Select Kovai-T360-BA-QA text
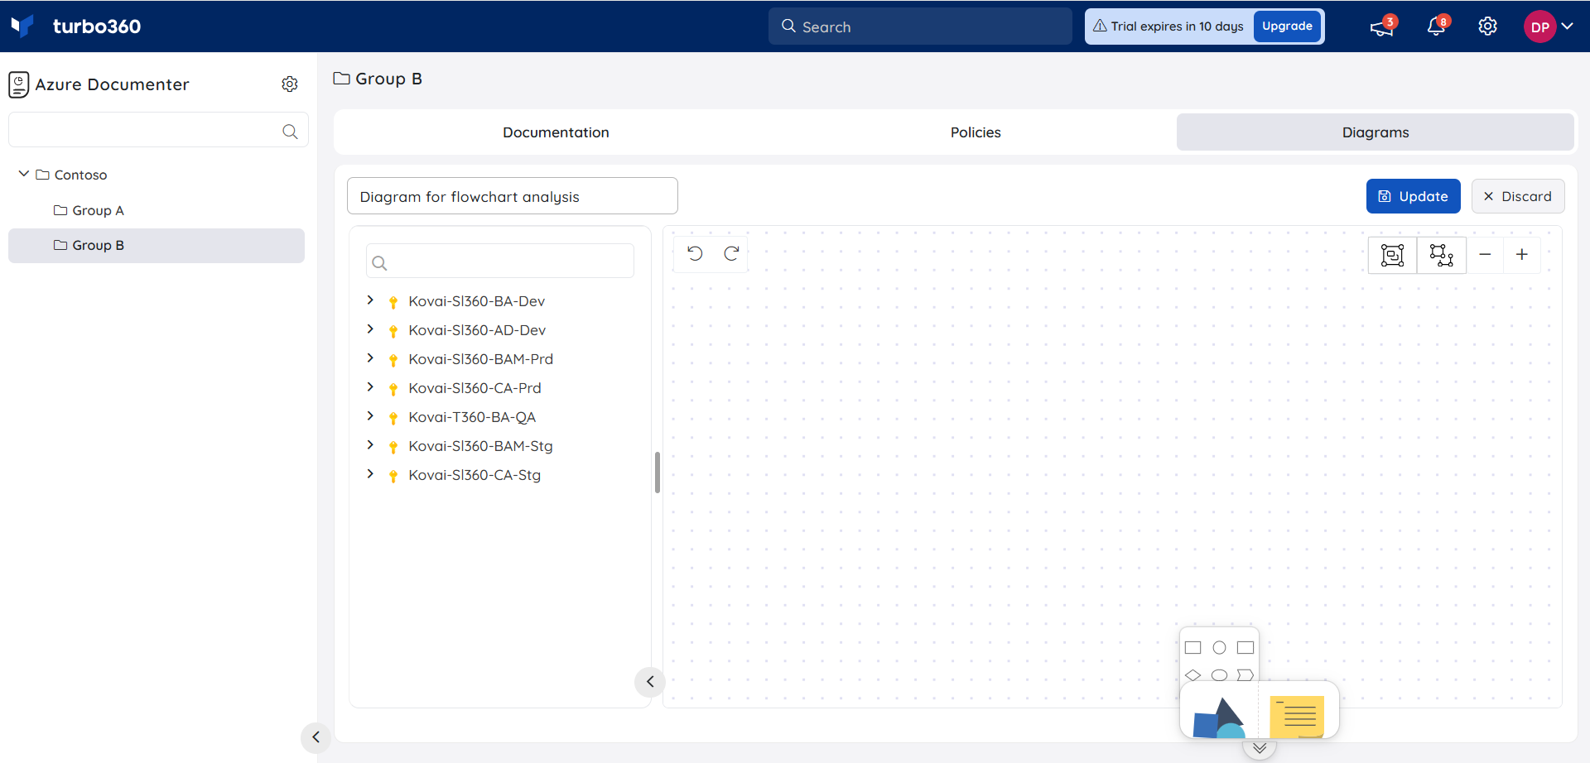This screenshot has height=763, width=1590. click(472, 417)
